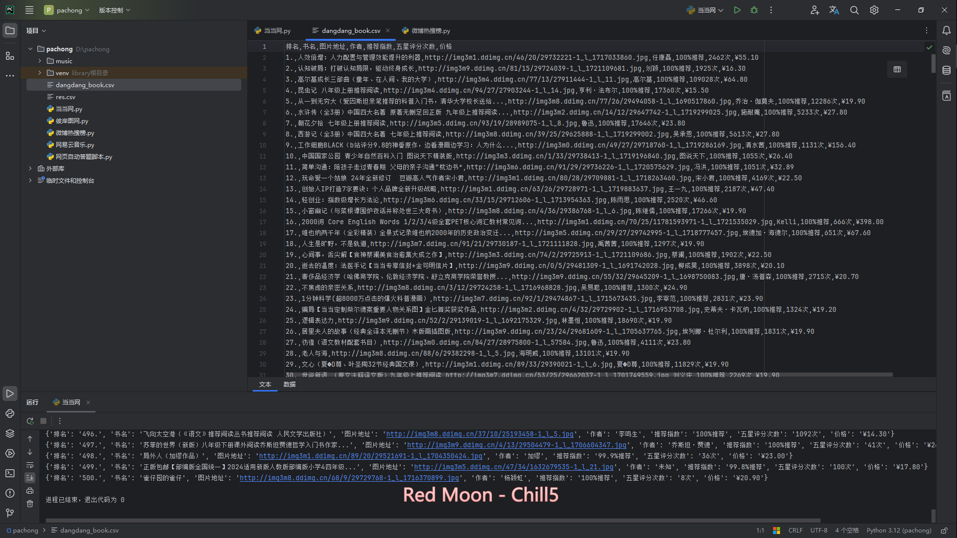Toggle table view icon in editor

(x=897, y=69)
